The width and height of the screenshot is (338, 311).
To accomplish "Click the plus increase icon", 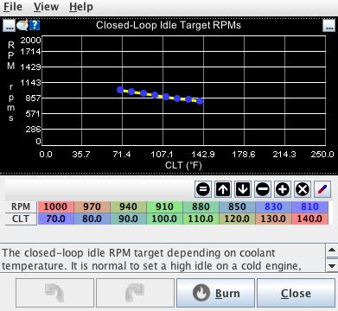I will pyautogui.click(x=283, y=189).
